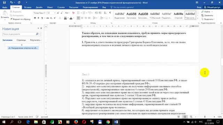Increase paragraph indent
Screen dimensions: 223x125
coord(100,13)
